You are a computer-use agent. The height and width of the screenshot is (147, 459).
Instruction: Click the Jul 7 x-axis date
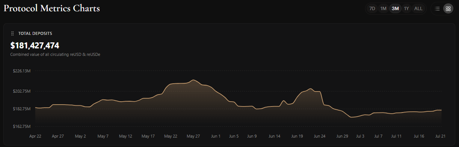coord(378,136)
